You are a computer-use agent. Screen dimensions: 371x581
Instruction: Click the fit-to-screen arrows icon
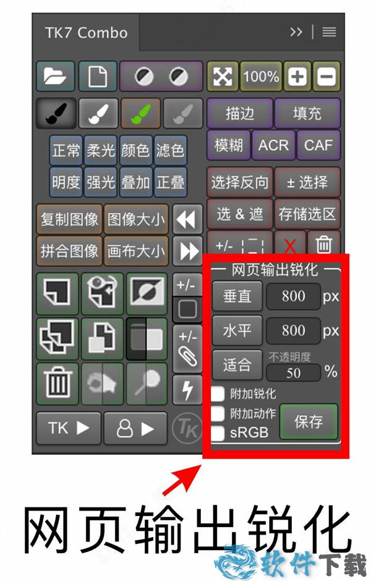click(x=223, y=76)
